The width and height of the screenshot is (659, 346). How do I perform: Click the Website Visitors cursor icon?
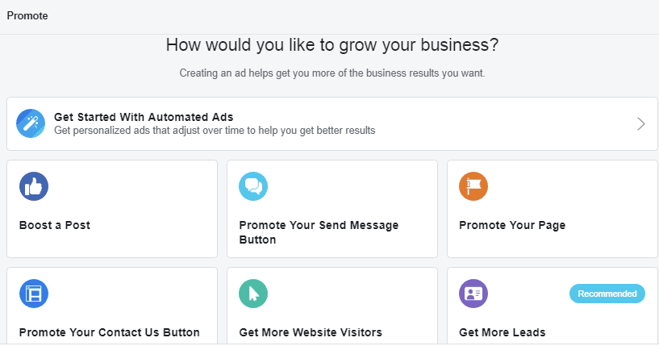point(253,294)
